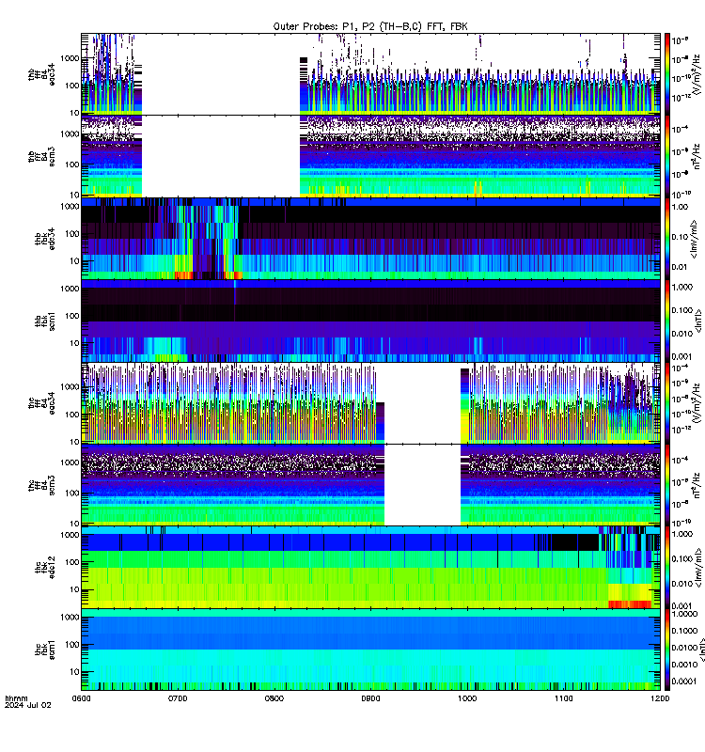Click the thc fff scm3 spectrogram before the data gap

point(232,485)
